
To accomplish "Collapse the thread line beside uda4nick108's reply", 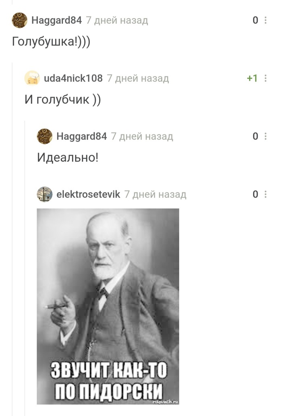I will coord(12,239).
